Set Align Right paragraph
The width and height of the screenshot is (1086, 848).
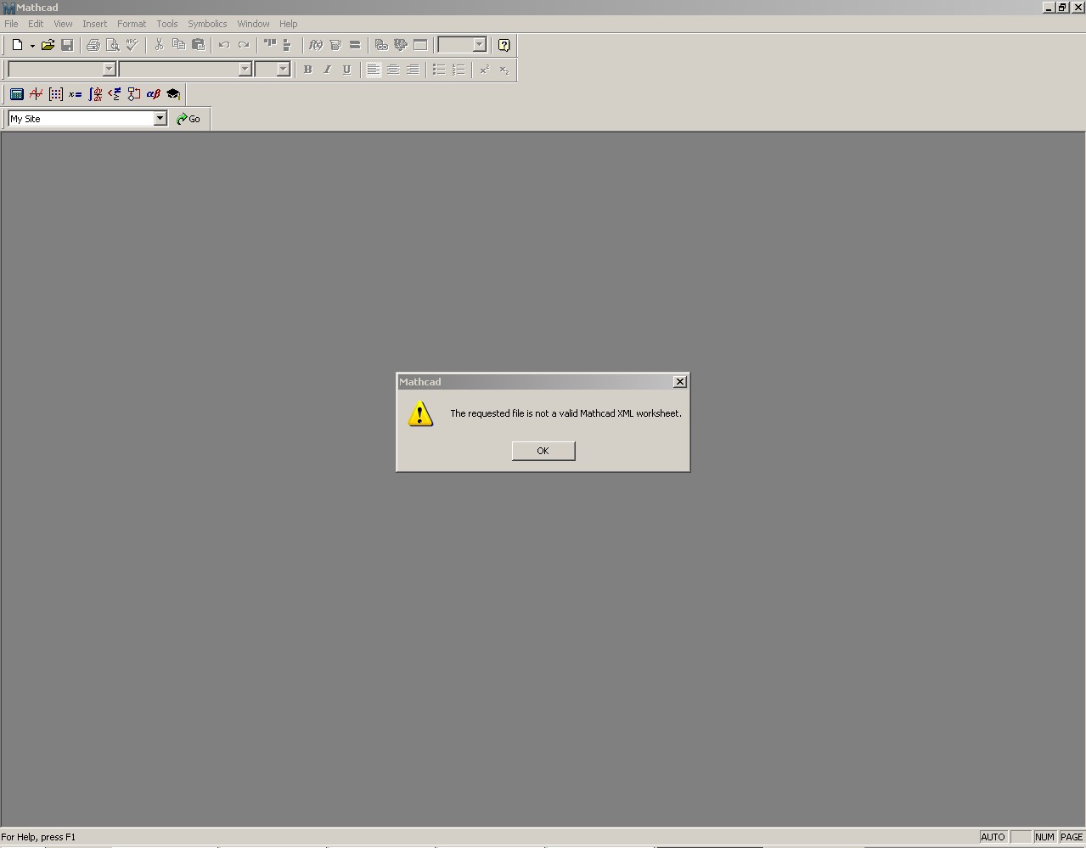click(x=413, y=70)
